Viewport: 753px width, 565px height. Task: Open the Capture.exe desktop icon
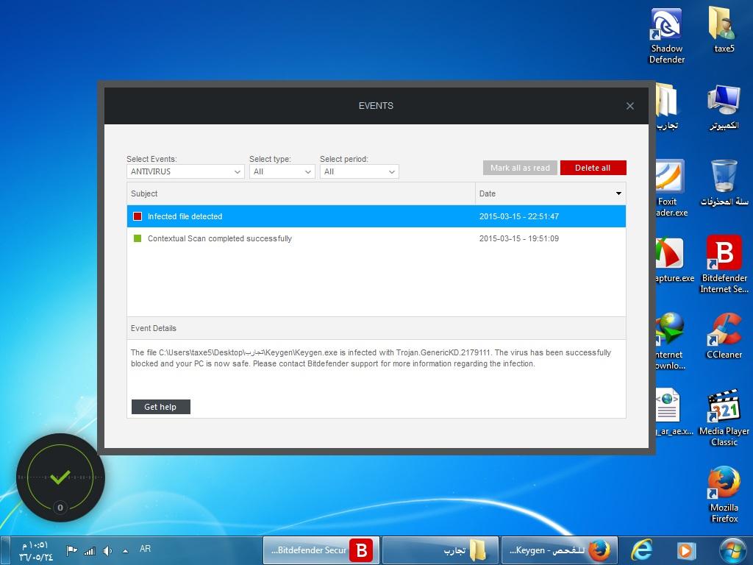click(x=674, y=260)
